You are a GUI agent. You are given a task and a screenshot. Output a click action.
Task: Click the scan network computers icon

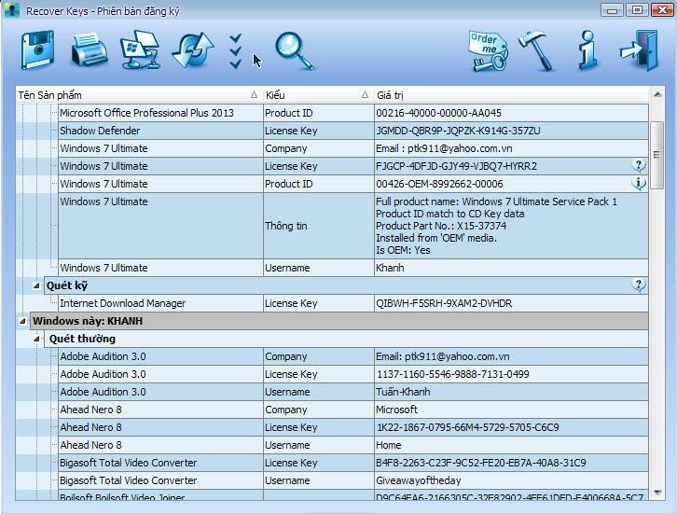(141, 50)
